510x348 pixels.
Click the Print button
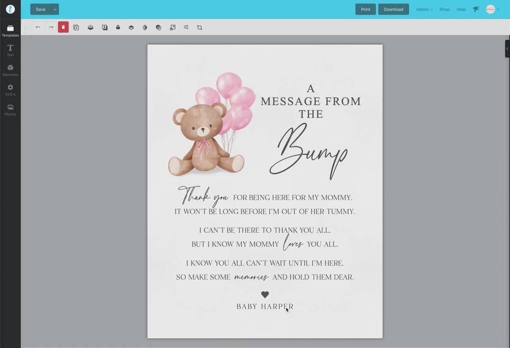click(x=365, y=9)
